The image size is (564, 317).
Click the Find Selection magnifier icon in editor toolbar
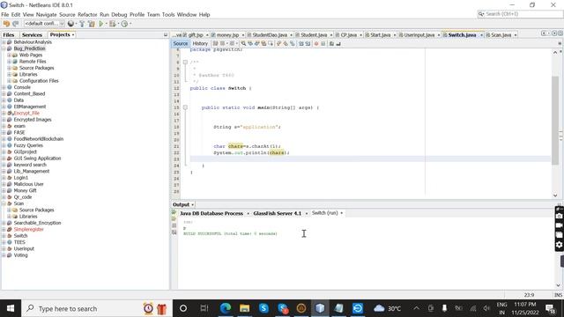243,43
